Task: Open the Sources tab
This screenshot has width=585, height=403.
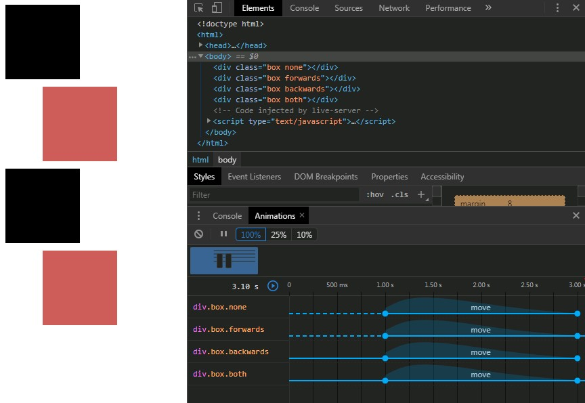Action: tap(349, 8)
